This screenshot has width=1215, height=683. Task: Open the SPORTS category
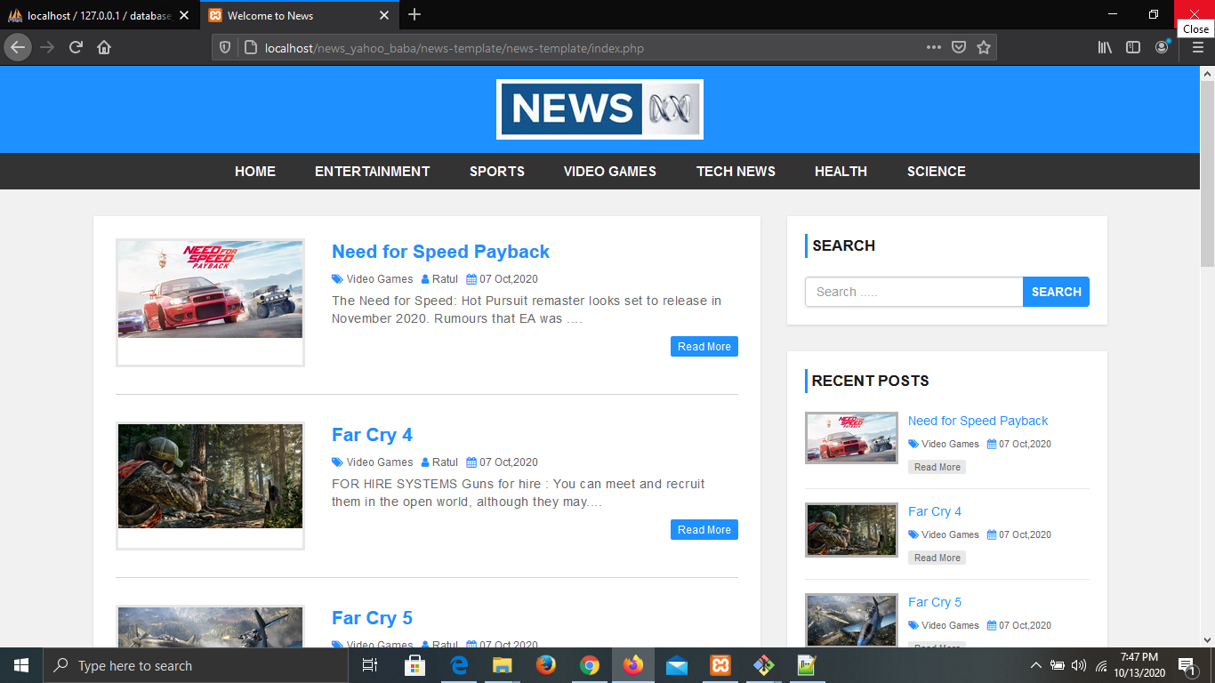coord(497,172)
